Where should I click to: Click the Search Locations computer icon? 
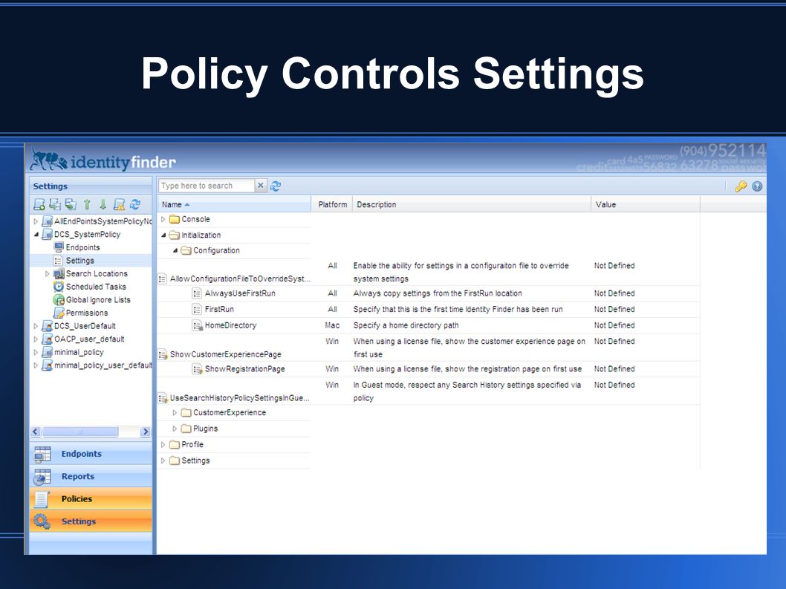click(x=59, y=273)
